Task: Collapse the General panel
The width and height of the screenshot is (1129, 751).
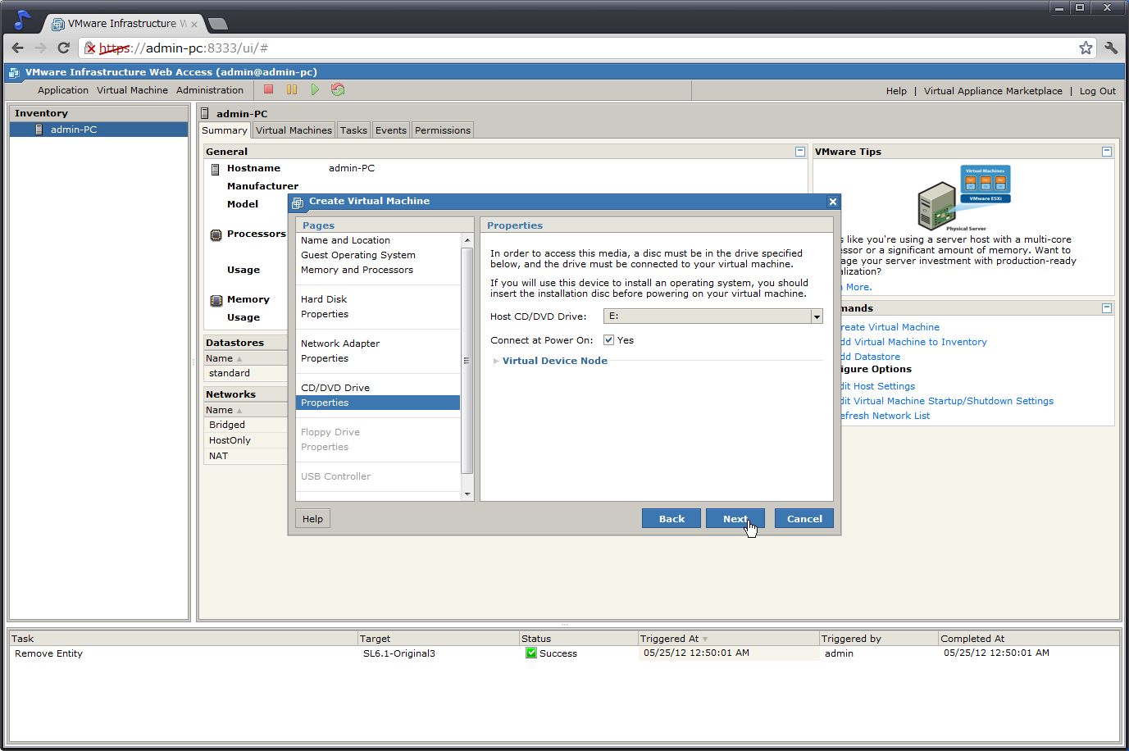Action: coord(800,152)
